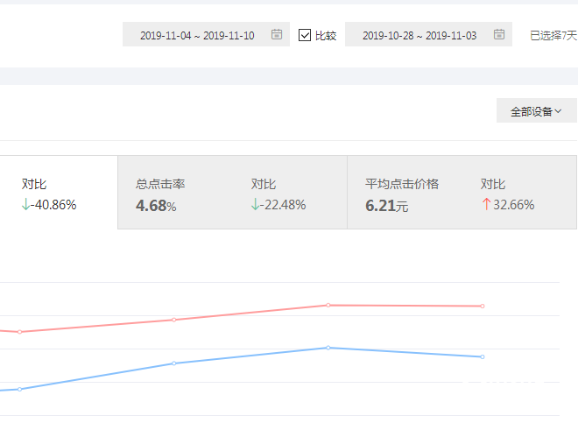This screenshot has height=423, width=578.
Task: Click the highest data point on blue line
Action: (x=328, y=348)
